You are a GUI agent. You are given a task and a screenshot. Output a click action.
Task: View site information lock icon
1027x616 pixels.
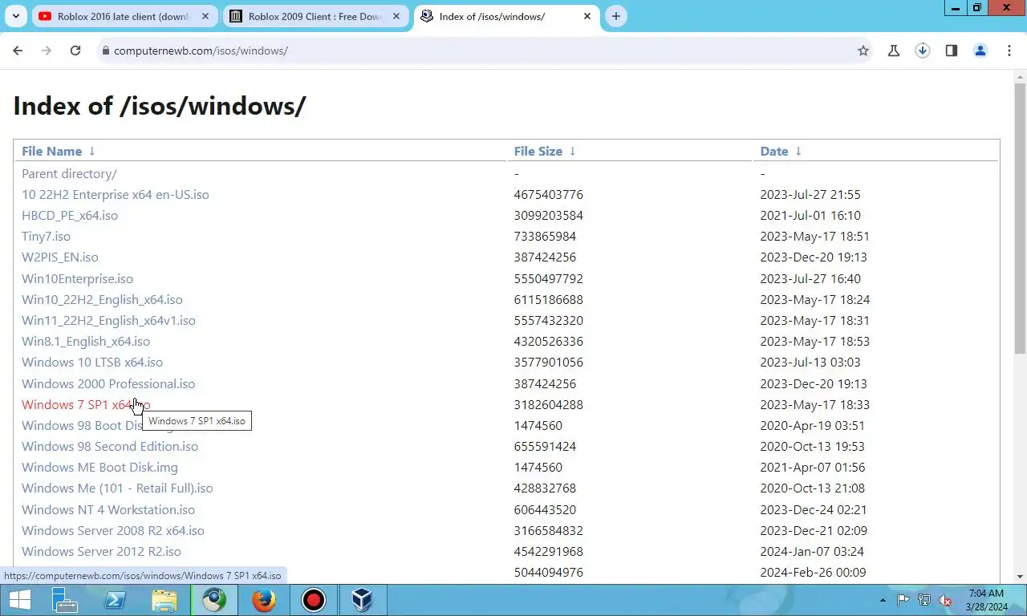(x=105, y=51)
